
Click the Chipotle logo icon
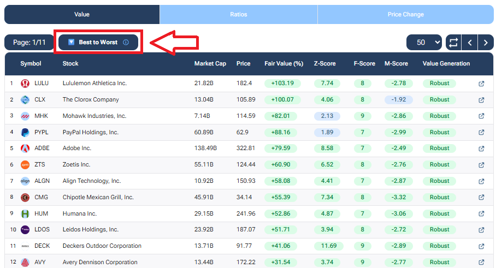pos(25,197)
